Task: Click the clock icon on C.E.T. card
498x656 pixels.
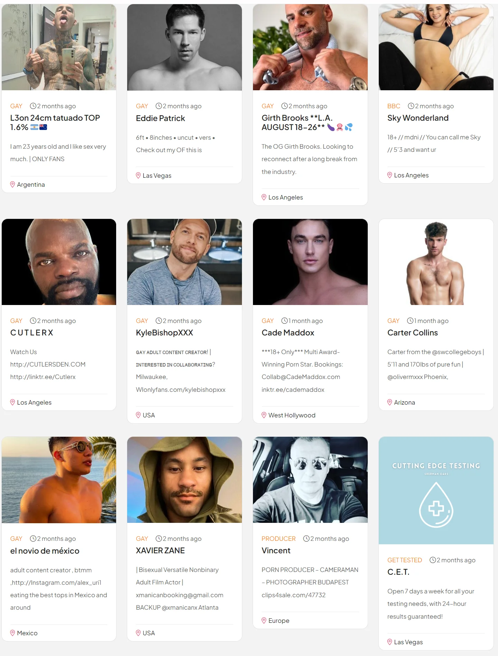Action: pos(433,560)
